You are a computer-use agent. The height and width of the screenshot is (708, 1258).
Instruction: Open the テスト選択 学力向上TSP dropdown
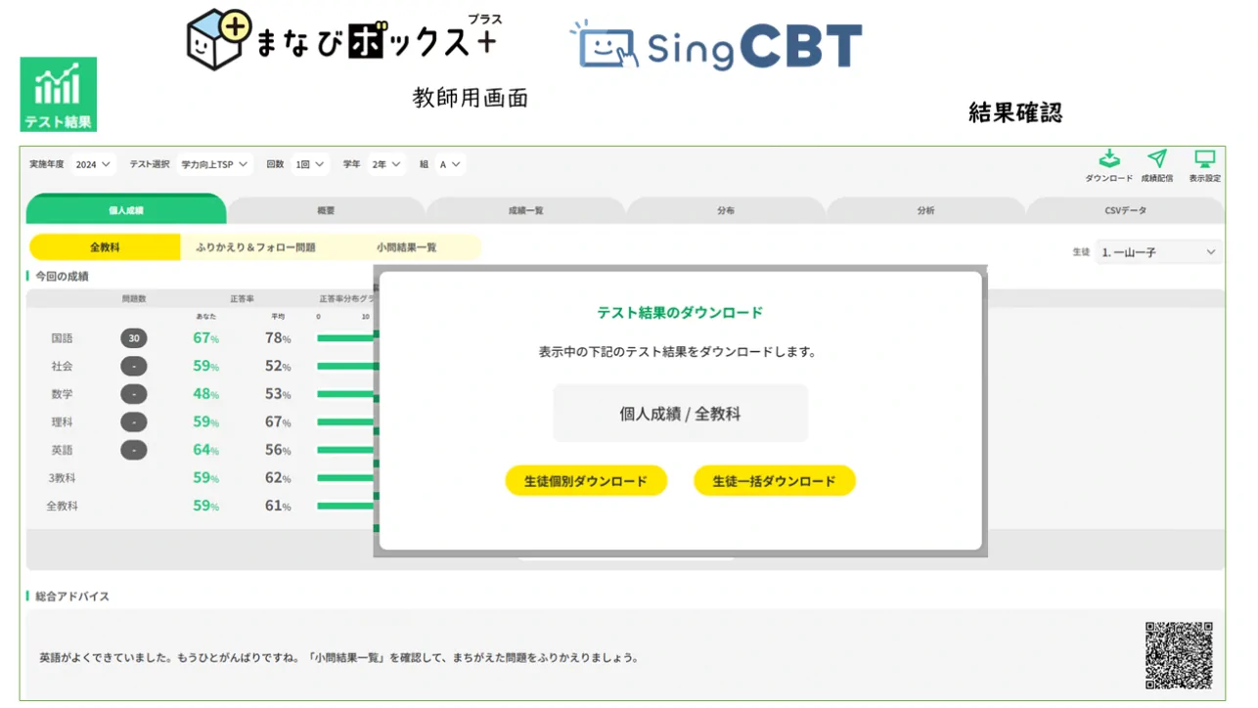(215, 165)
